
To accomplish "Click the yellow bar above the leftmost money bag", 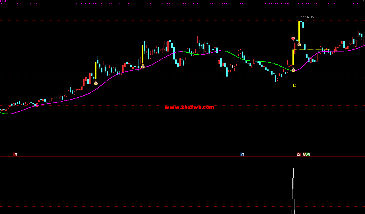I will [96, 70].
